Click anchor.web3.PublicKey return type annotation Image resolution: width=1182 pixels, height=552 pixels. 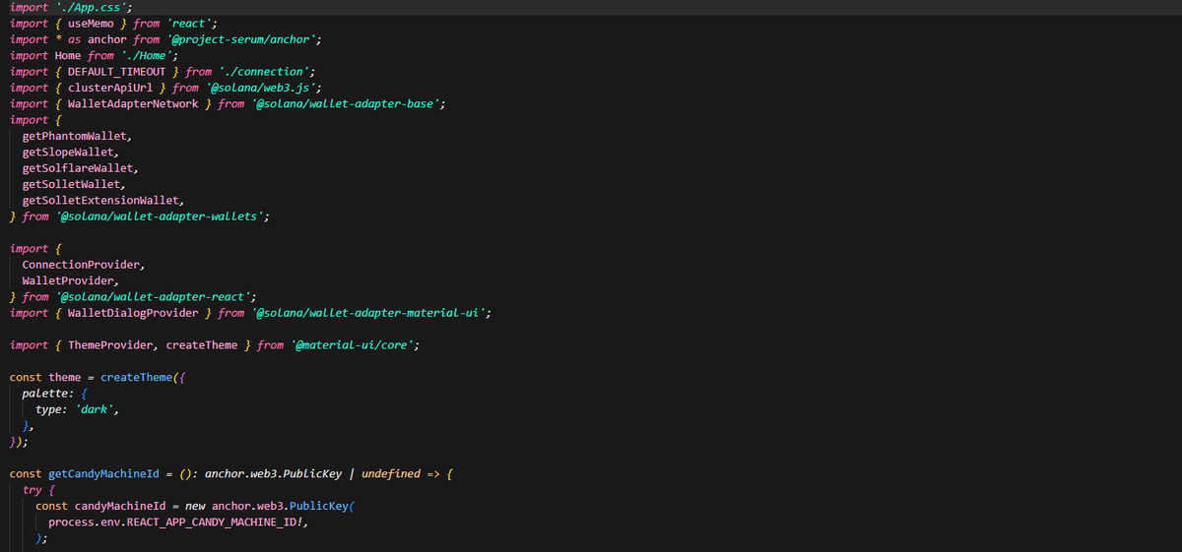[273, 473]
